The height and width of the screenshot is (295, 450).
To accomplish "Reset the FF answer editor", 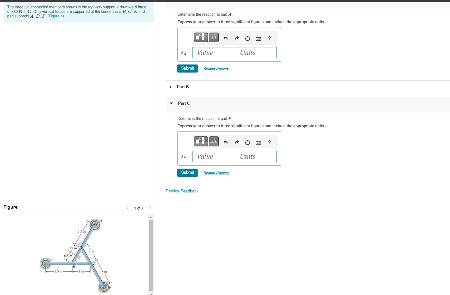I will point(247,142).
